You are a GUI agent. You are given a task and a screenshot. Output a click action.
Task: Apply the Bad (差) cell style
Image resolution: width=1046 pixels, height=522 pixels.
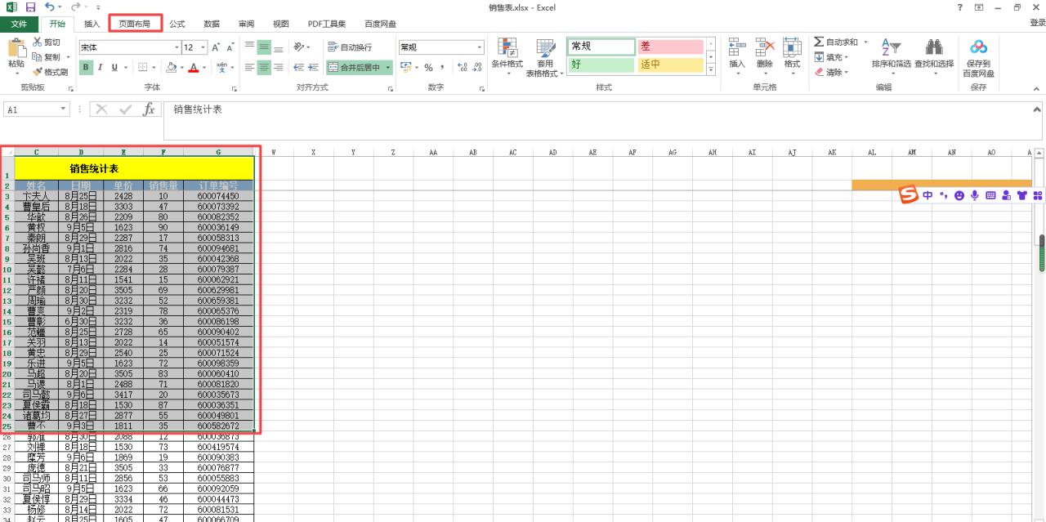670,47
